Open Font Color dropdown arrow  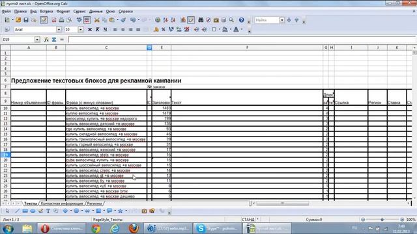pos(242,29)
